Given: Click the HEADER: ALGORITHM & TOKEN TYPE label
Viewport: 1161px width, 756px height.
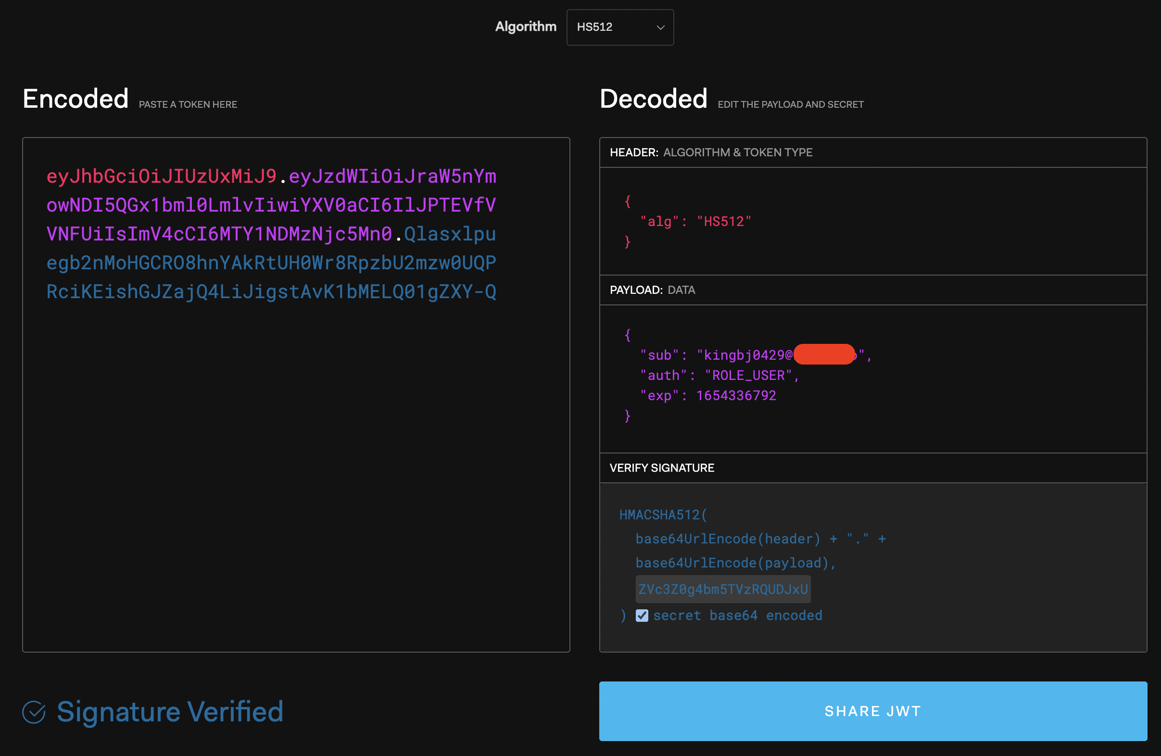Looking at the screenshot, I should [711, 152].
